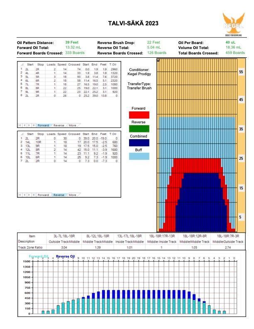Click the red Forward legend swatch
The image size is (254, 329).
point(139,115)
